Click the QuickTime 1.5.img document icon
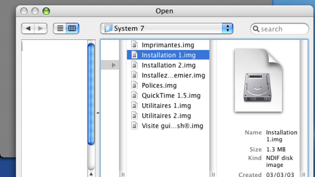Screen dimensions: 315x177 coord(134,95)
